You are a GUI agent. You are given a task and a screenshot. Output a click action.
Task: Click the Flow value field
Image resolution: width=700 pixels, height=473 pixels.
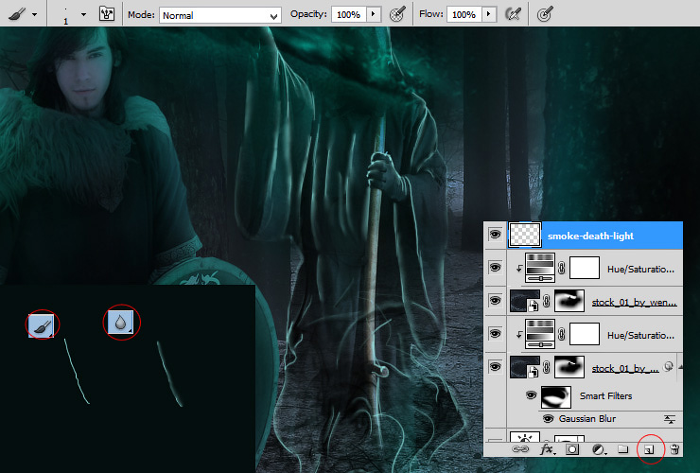point(464,15)
